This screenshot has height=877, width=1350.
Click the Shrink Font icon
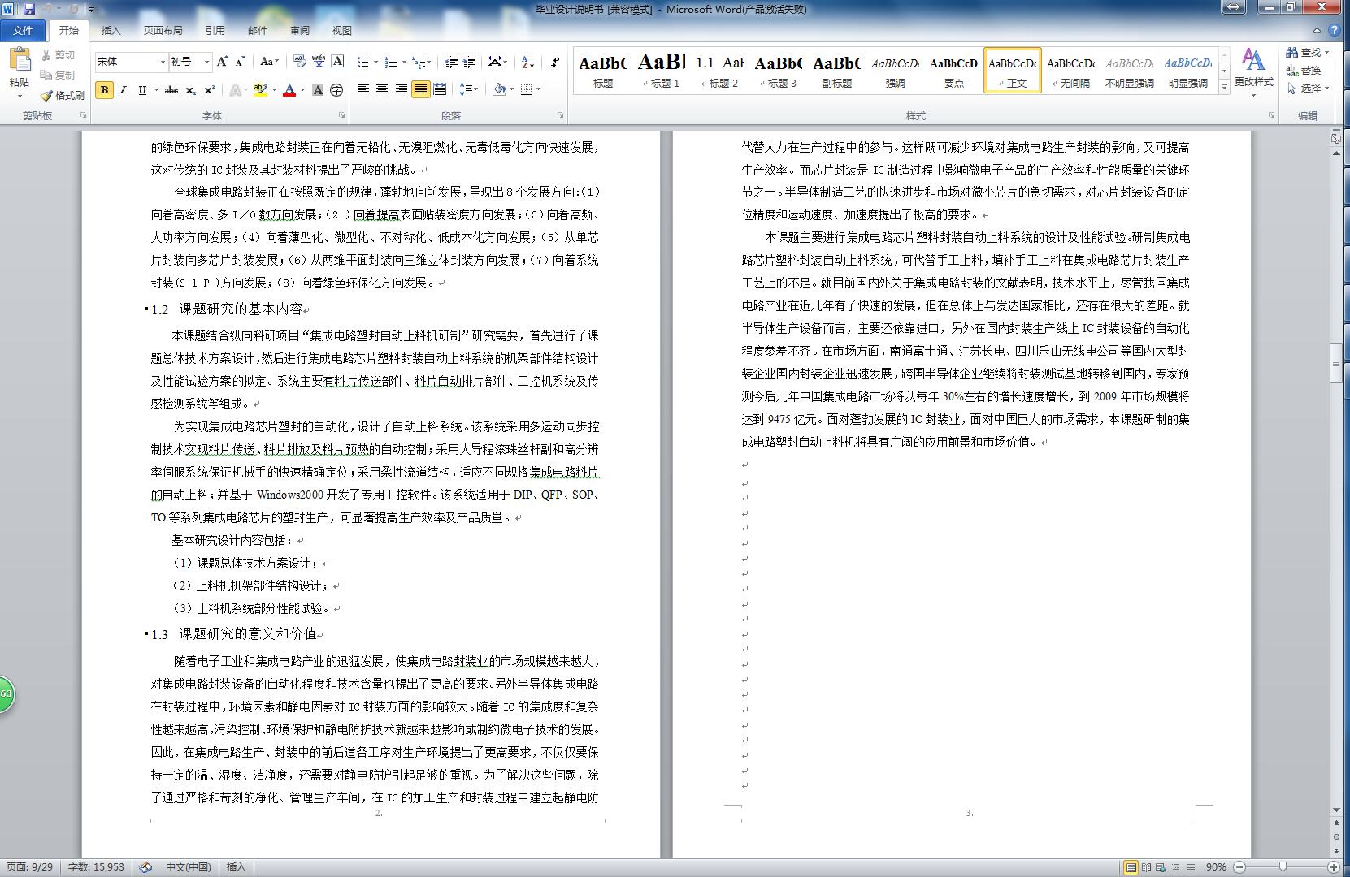[x=241, y=62]
